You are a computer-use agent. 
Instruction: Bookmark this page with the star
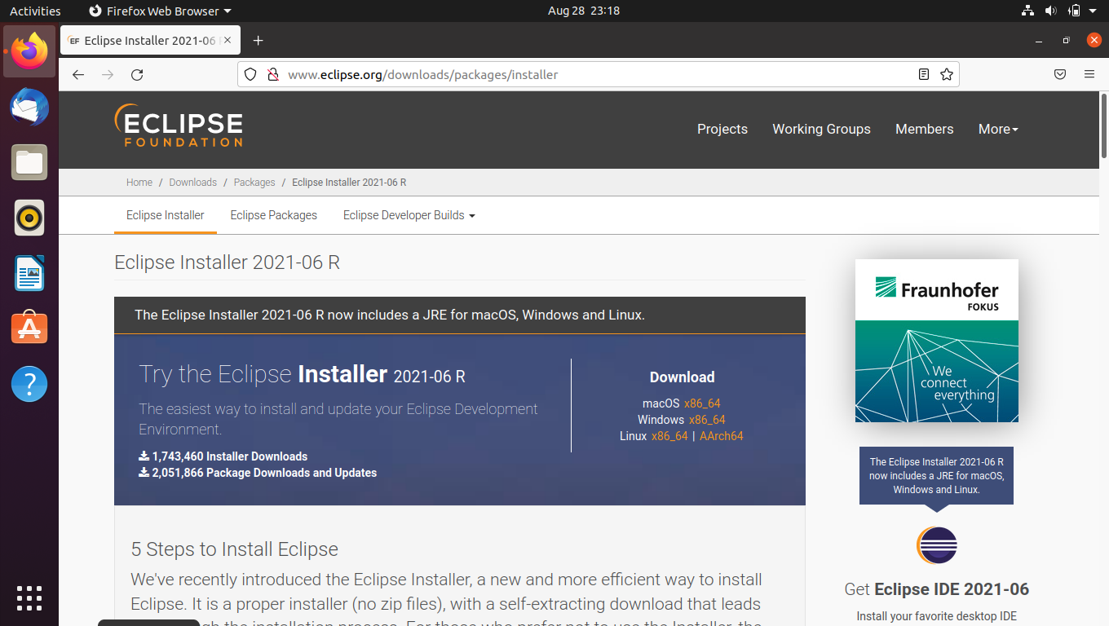[x=947, y=74]
